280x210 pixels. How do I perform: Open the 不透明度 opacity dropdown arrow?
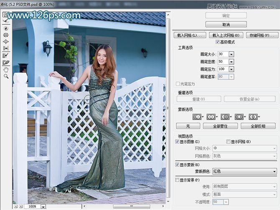click(x=226, y=202)
